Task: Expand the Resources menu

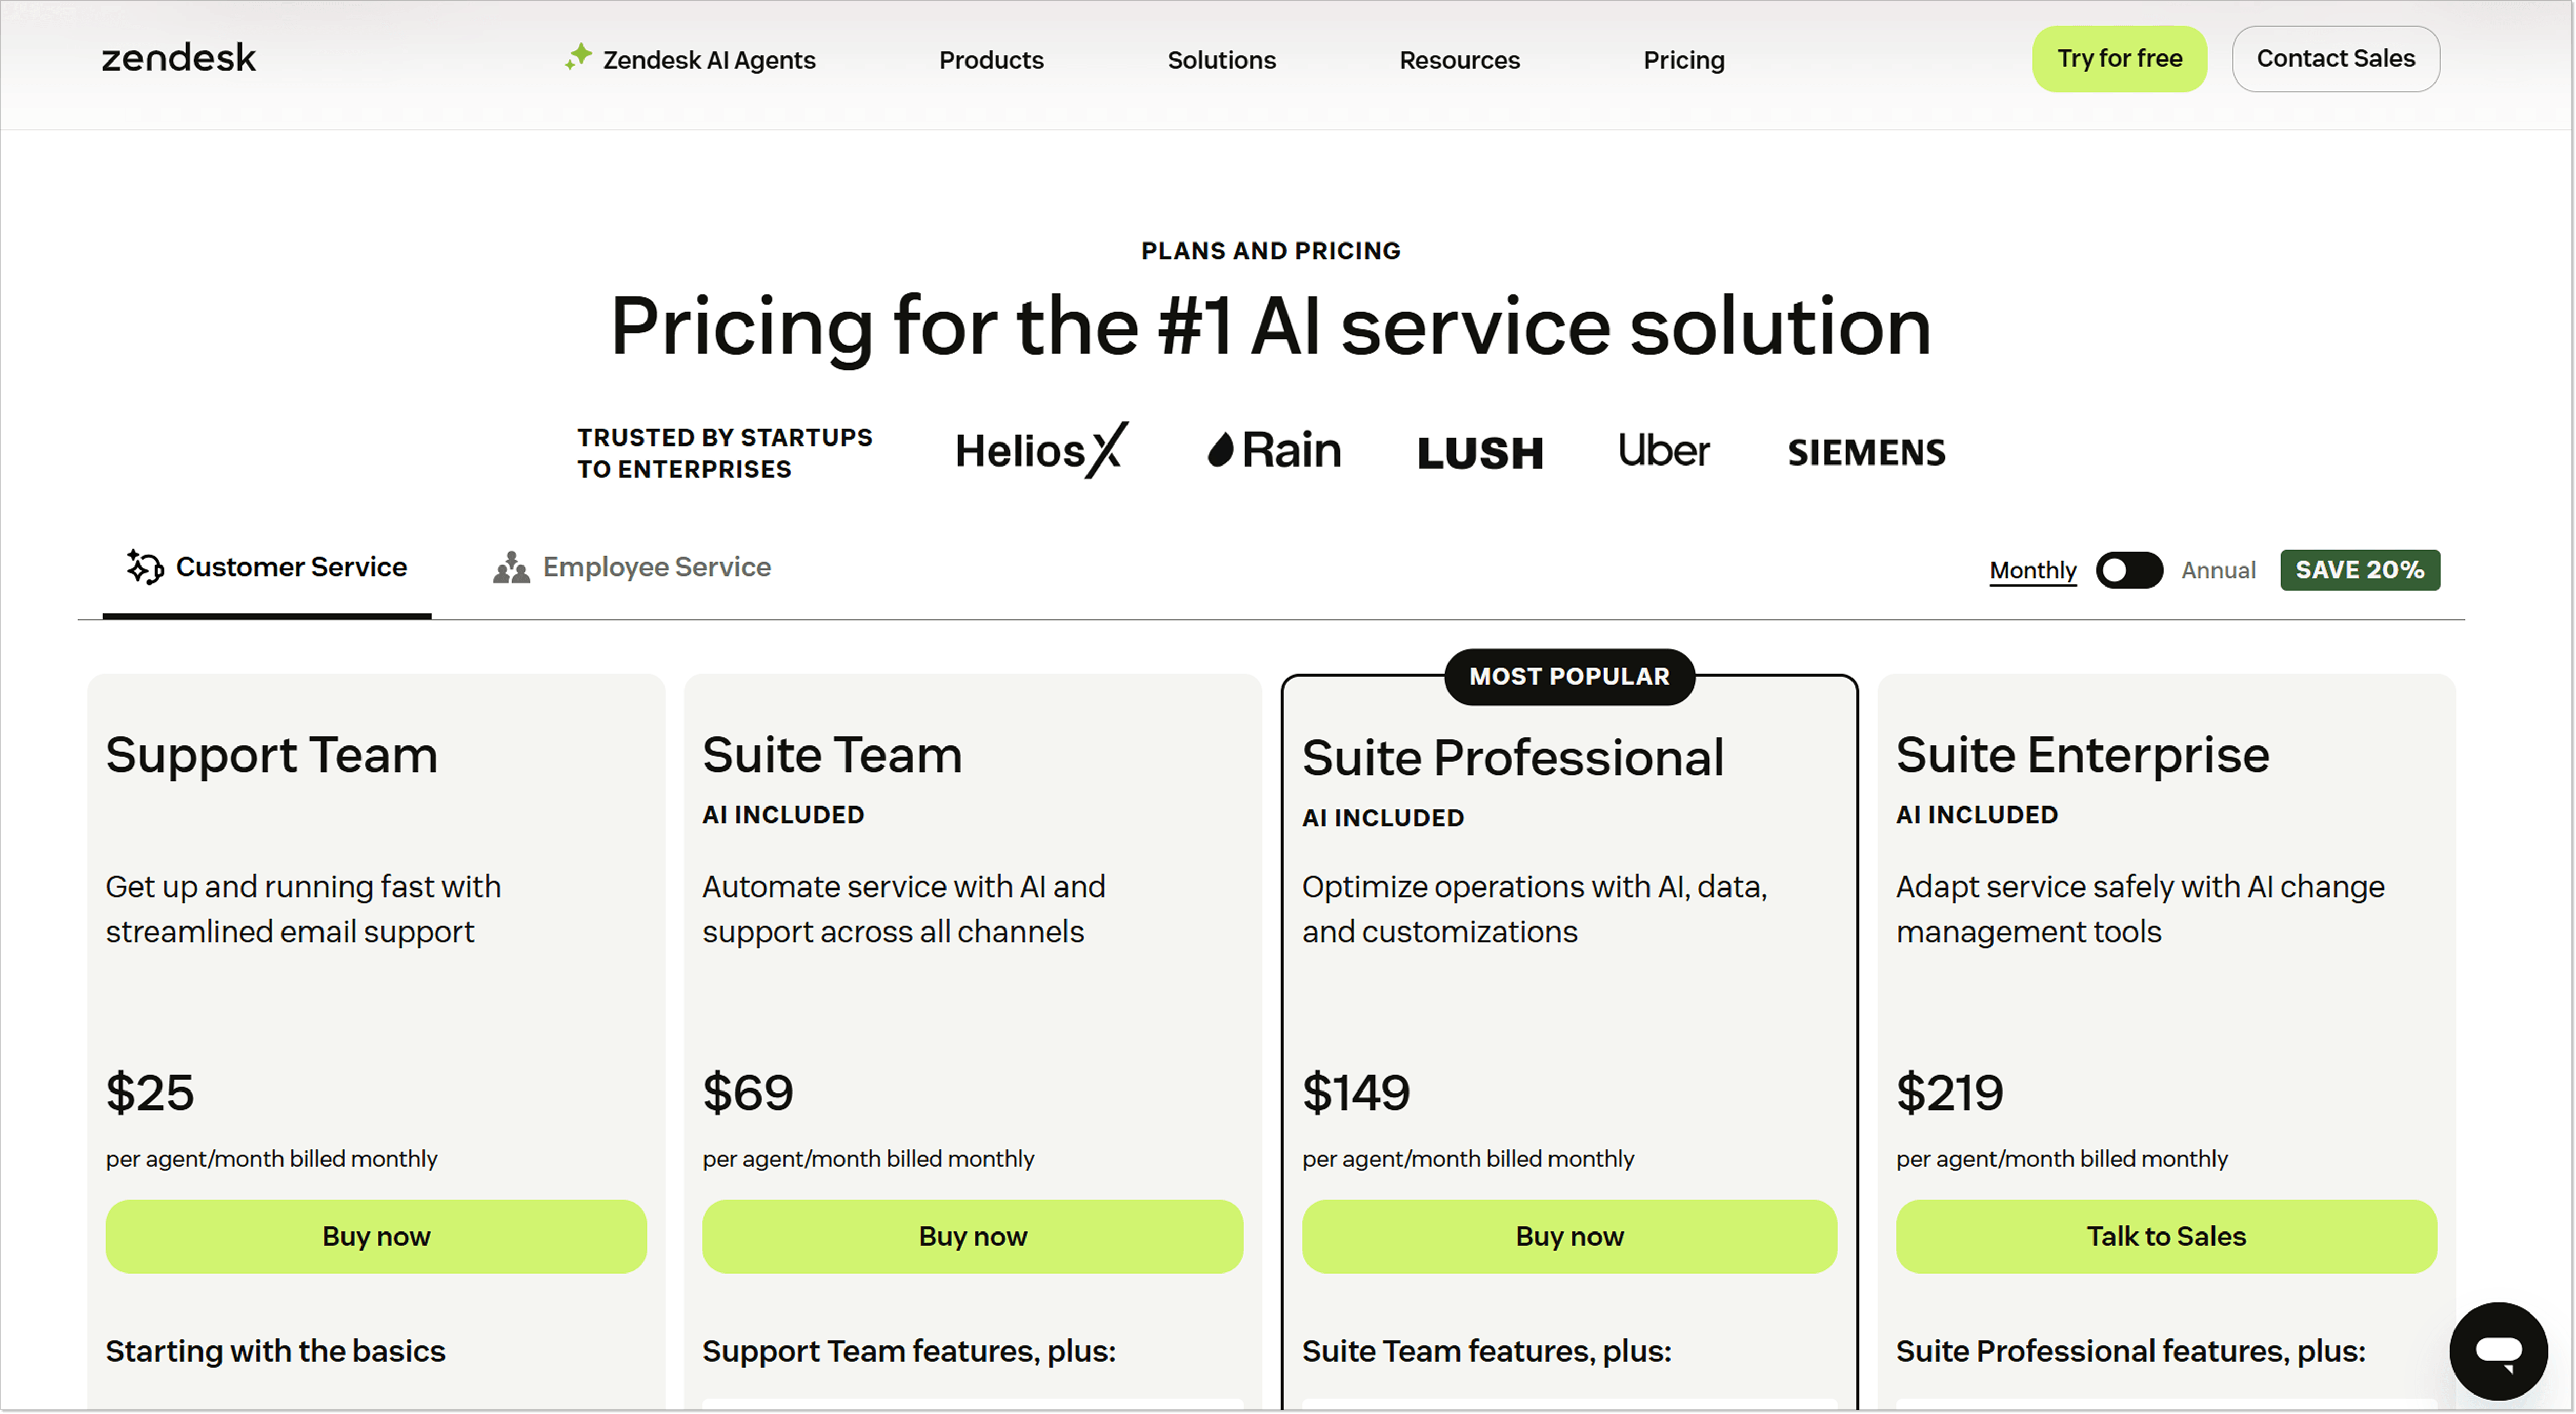Action: coord(1459,60)
